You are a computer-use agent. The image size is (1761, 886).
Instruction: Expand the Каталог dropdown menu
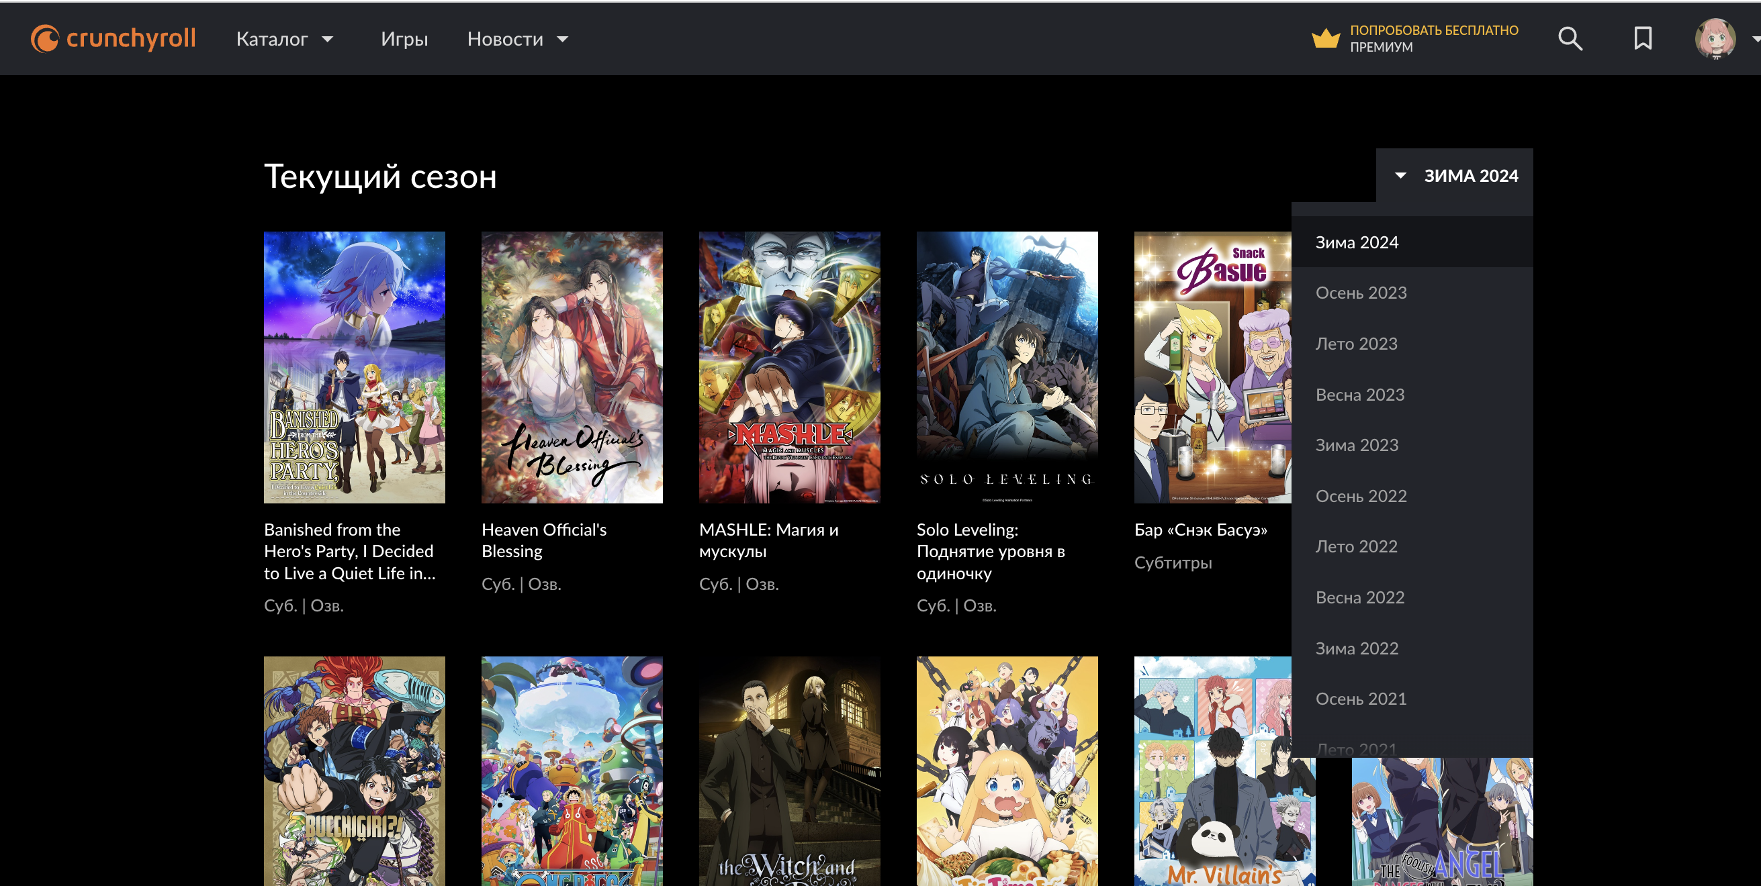click(x=284, y=39)
